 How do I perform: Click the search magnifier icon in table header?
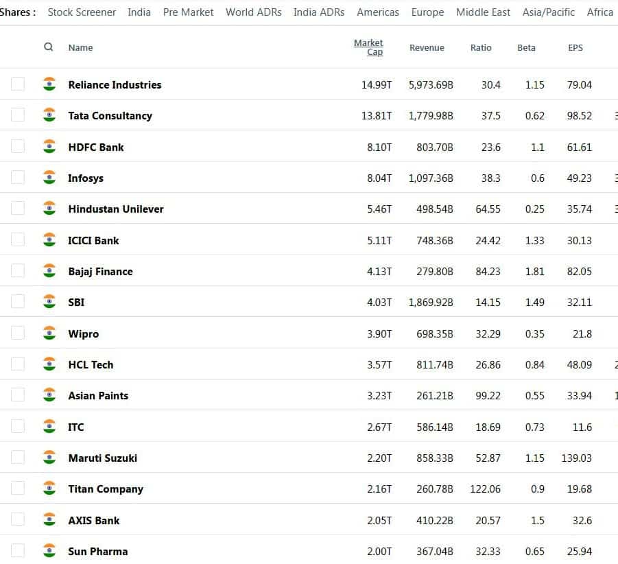[48, 47]
